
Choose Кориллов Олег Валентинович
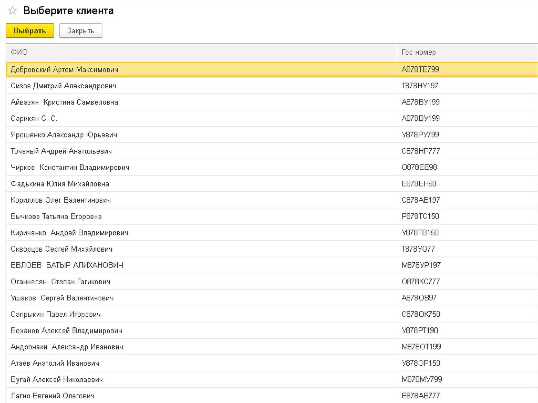[61, 200]
